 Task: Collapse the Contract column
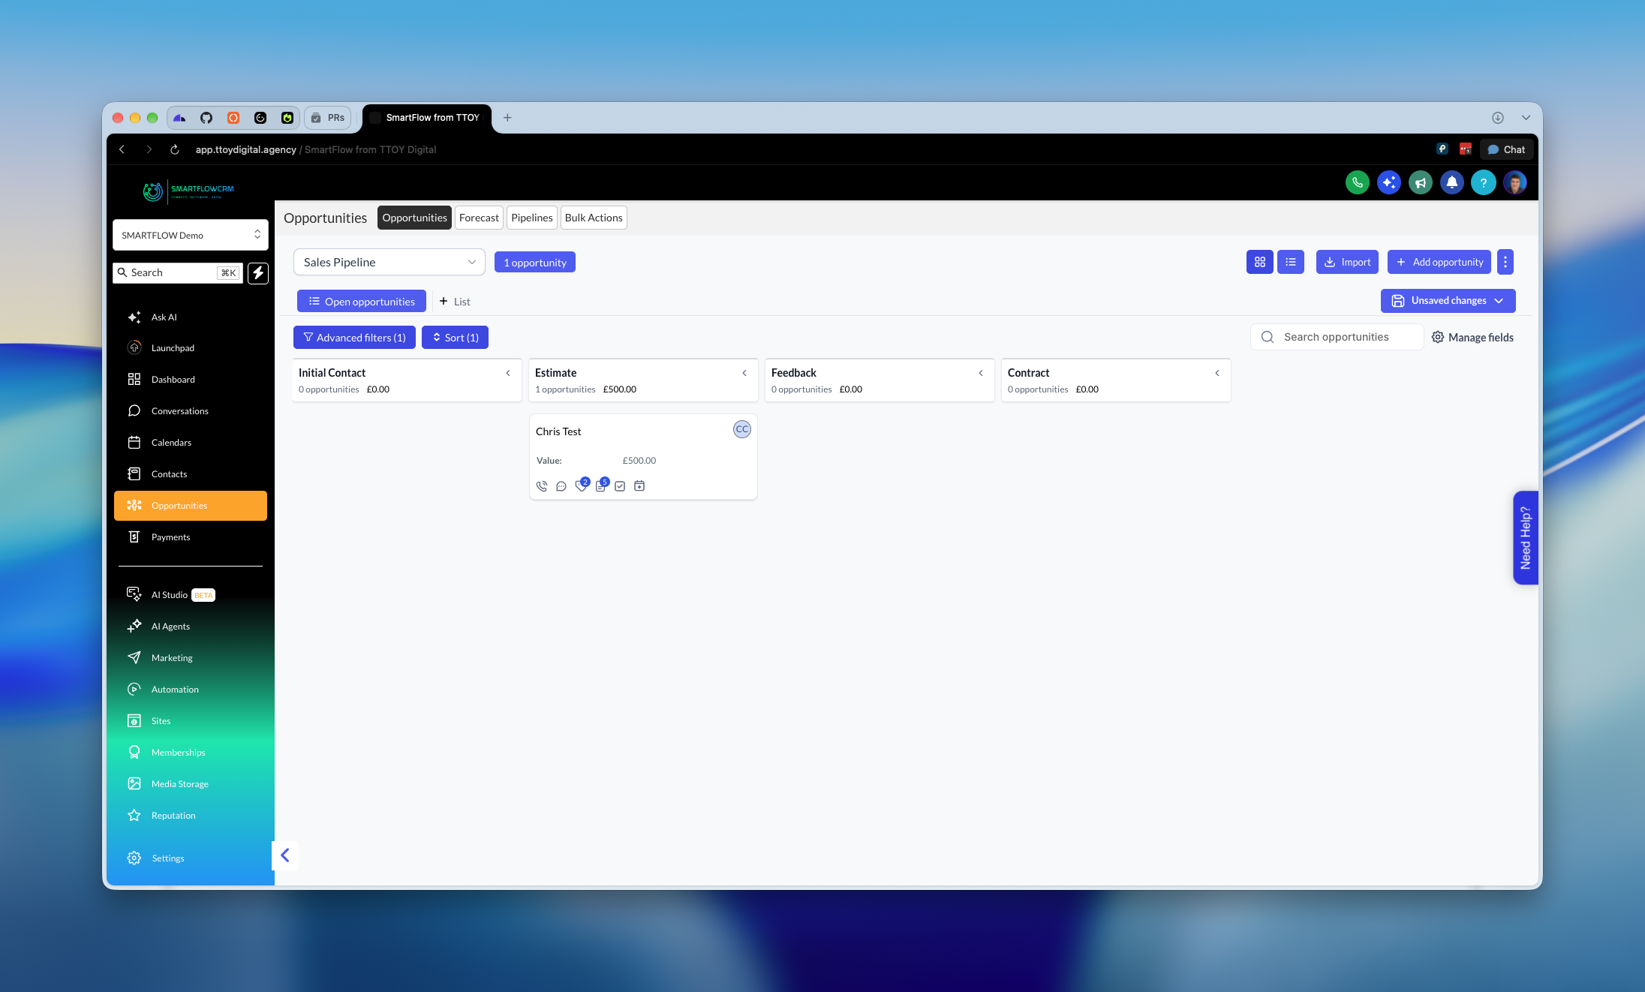coord(1217,373)
